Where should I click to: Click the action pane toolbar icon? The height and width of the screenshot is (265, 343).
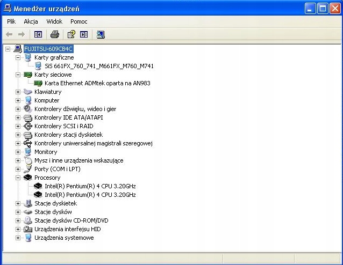point(84,34)
